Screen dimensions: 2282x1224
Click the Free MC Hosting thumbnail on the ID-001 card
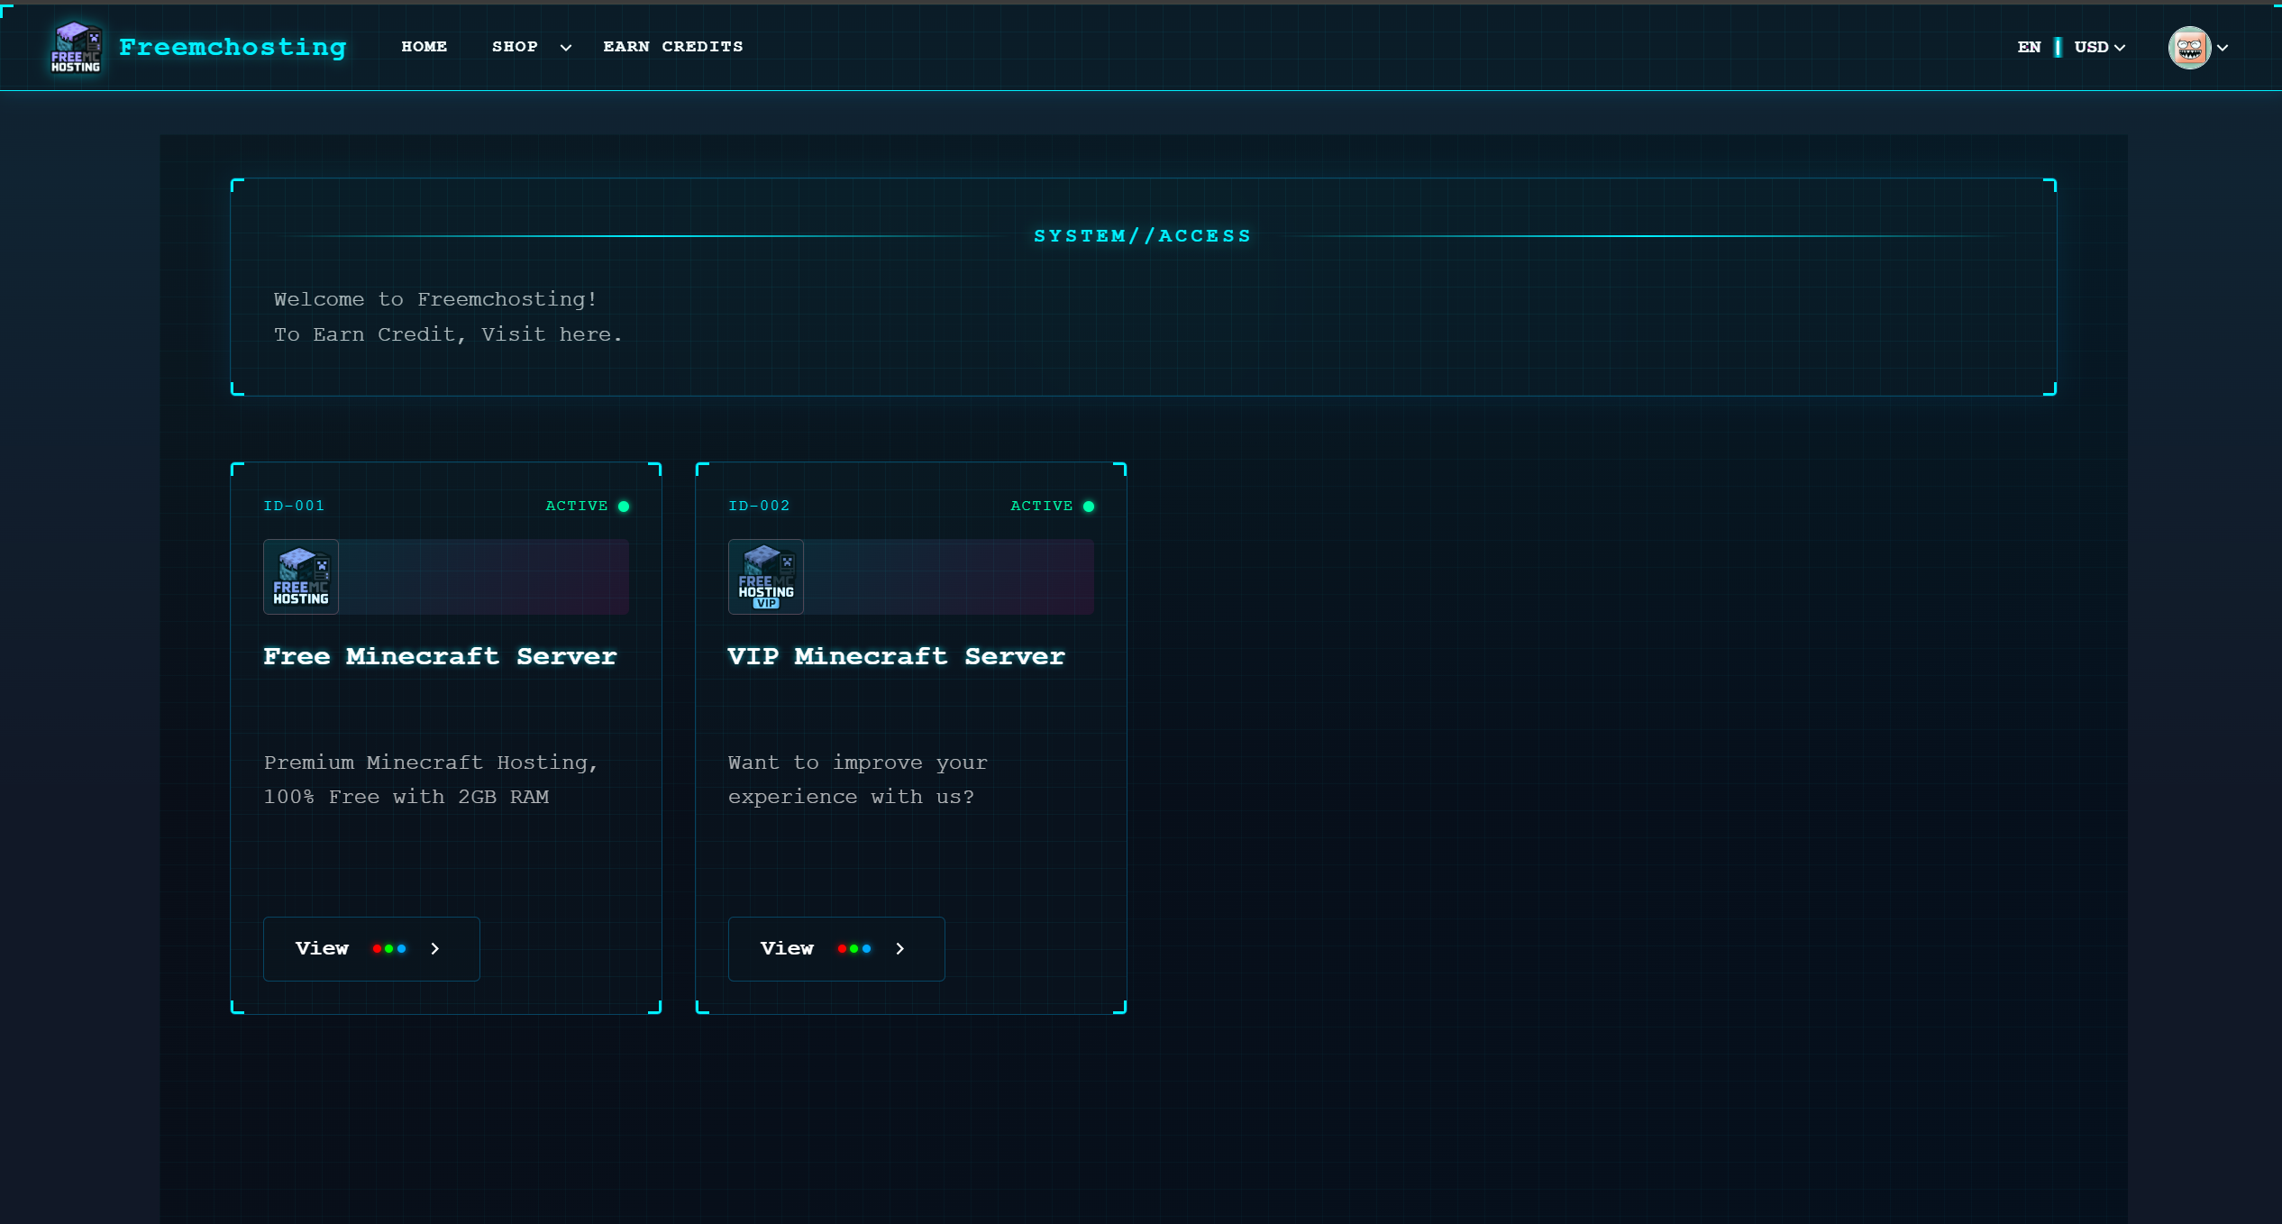300,576
